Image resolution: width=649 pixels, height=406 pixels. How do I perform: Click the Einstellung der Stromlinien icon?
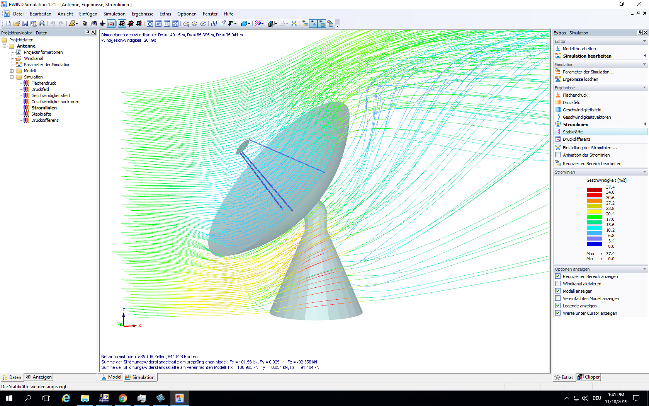pos(558,148)
